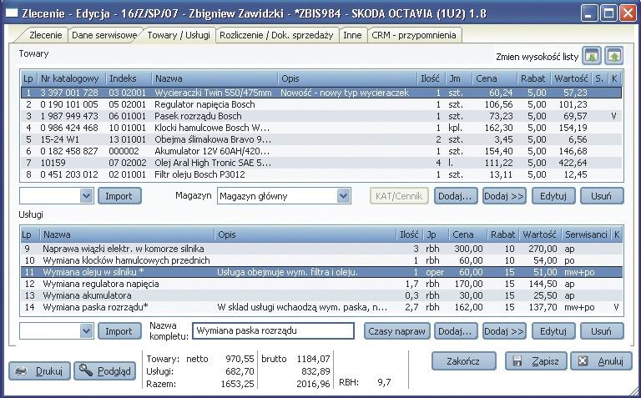
Task: Click the Import button under the Towary list
Action: tap(119, 196)
